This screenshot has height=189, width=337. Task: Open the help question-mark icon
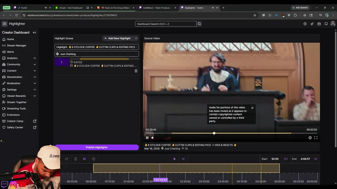point(305,24)
